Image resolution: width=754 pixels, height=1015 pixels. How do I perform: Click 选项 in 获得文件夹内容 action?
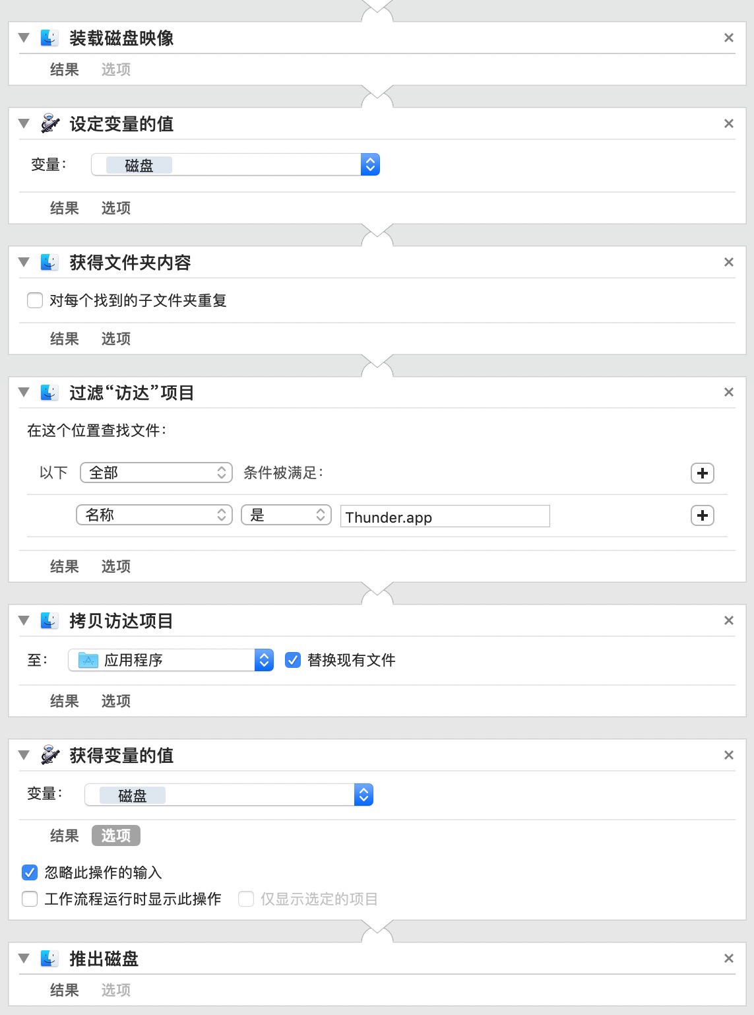[115, 339]
